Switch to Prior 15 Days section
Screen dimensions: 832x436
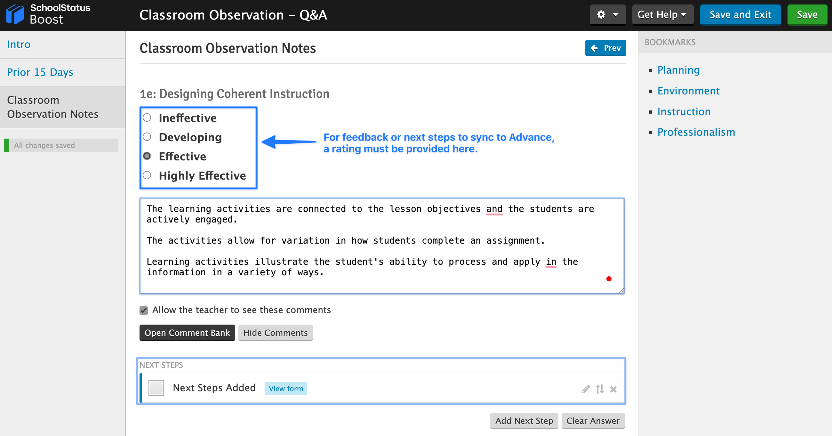[x=40, y=72]
